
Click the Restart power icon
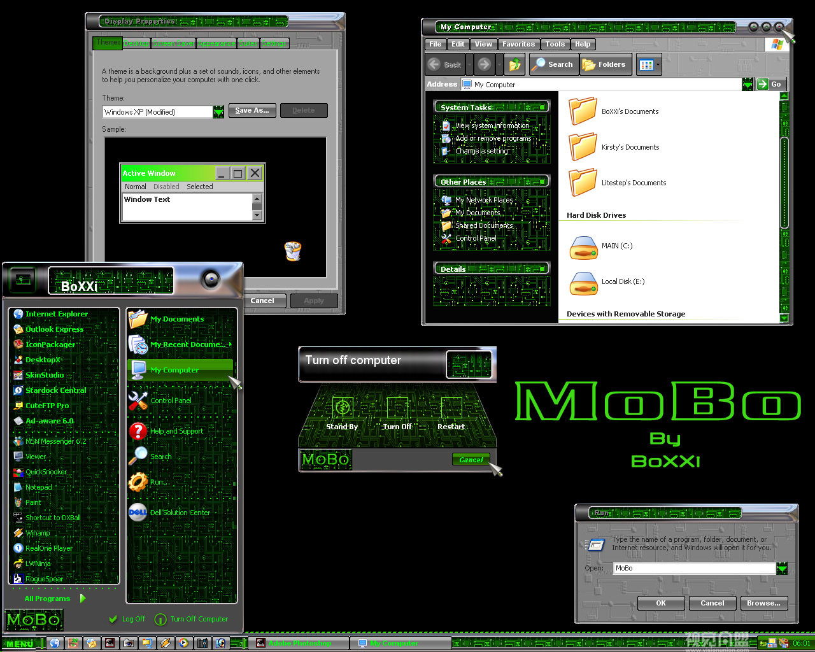click(451, 407)
